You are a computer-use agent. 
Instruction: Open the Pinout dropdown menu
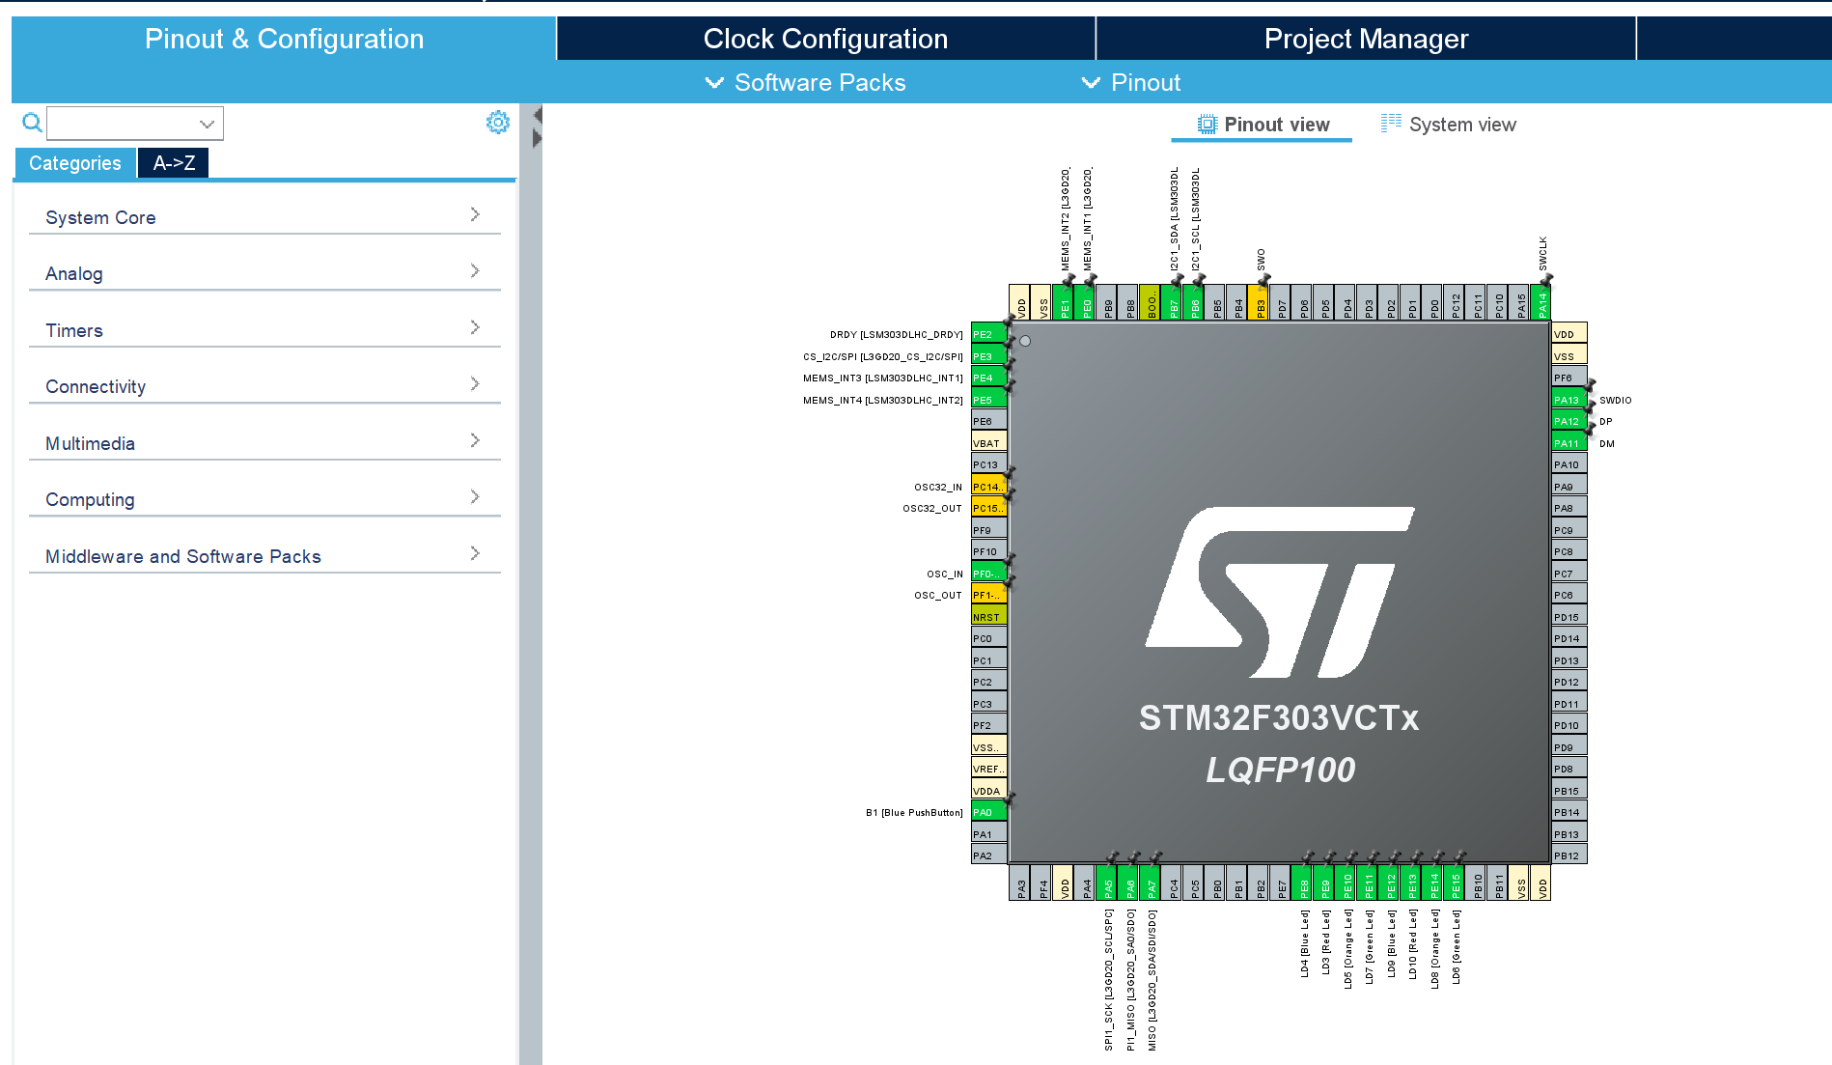point(1131,83)
